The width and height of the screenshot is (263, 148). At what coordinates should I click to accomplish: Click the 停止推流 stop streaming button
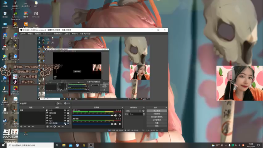click(x=157, y=111)
